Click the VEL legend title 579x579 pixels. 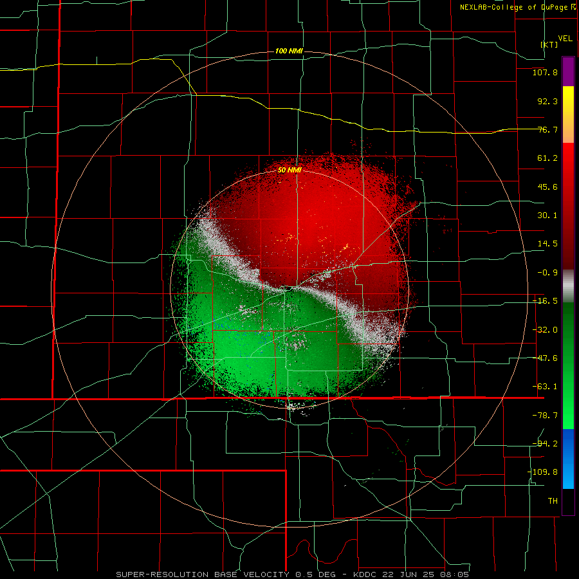coord(565,38)
